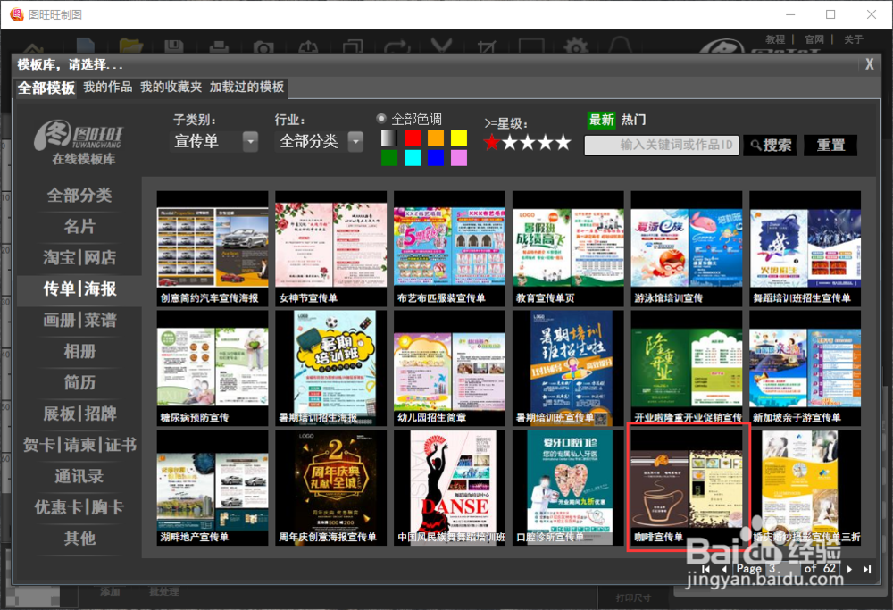
Task: Filter by grayscale color swatch
Action: click(x=389, y=138)
